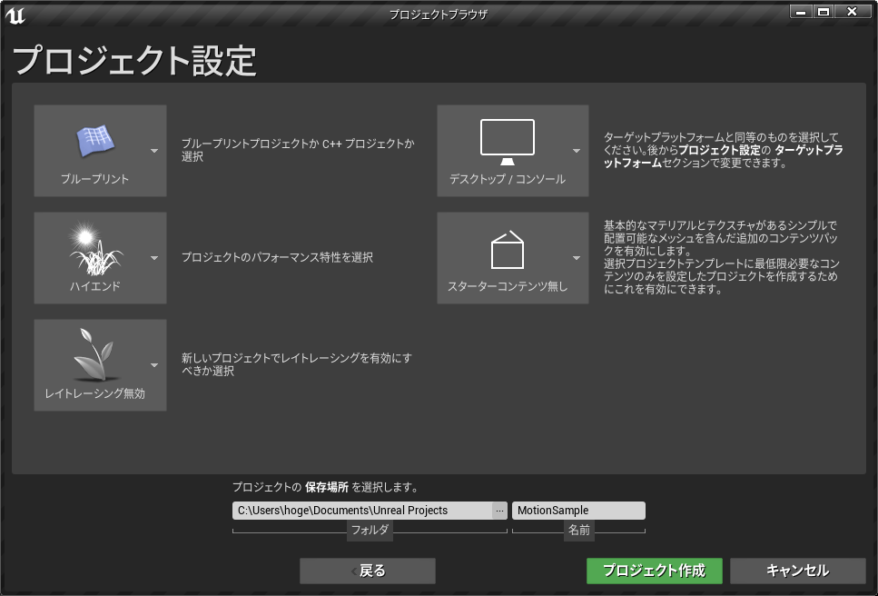The image size is (878, 596).
Task: Click the raytracing description text
Action: (296, 364)
